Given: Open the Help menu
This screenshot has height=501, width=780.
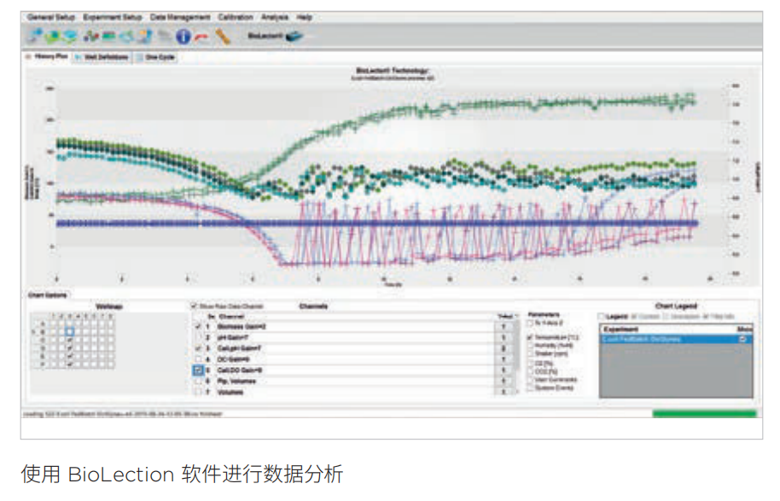Looking at the screenshot, I should coord(304,17).
